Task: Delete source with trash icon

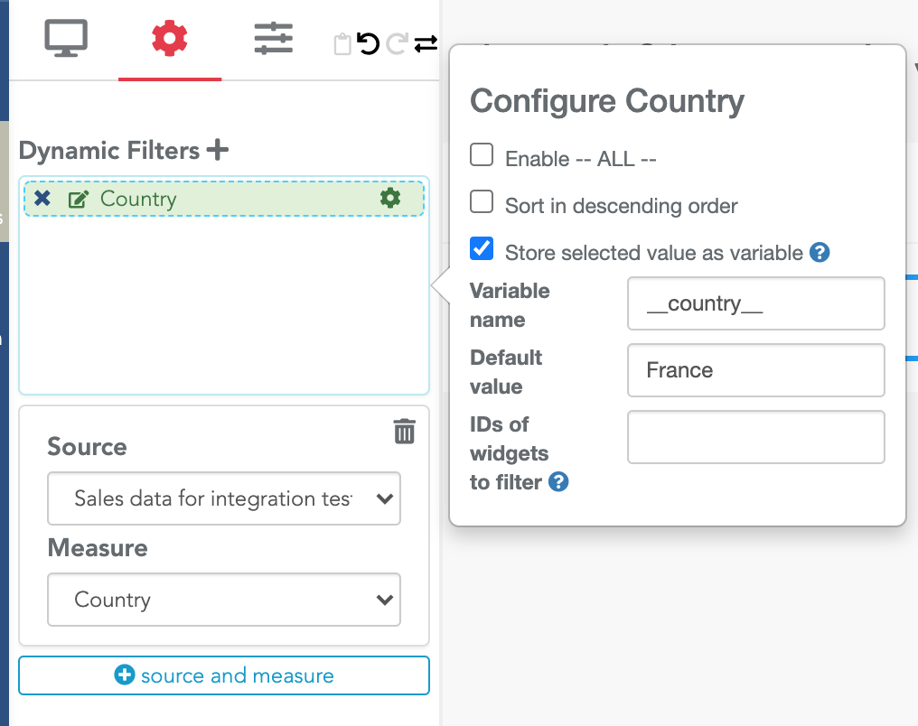Action: [404, 432]
